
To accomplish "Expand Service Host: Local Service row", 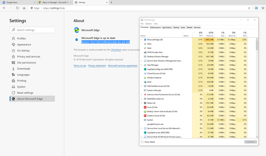I will [x=141, y=128].
